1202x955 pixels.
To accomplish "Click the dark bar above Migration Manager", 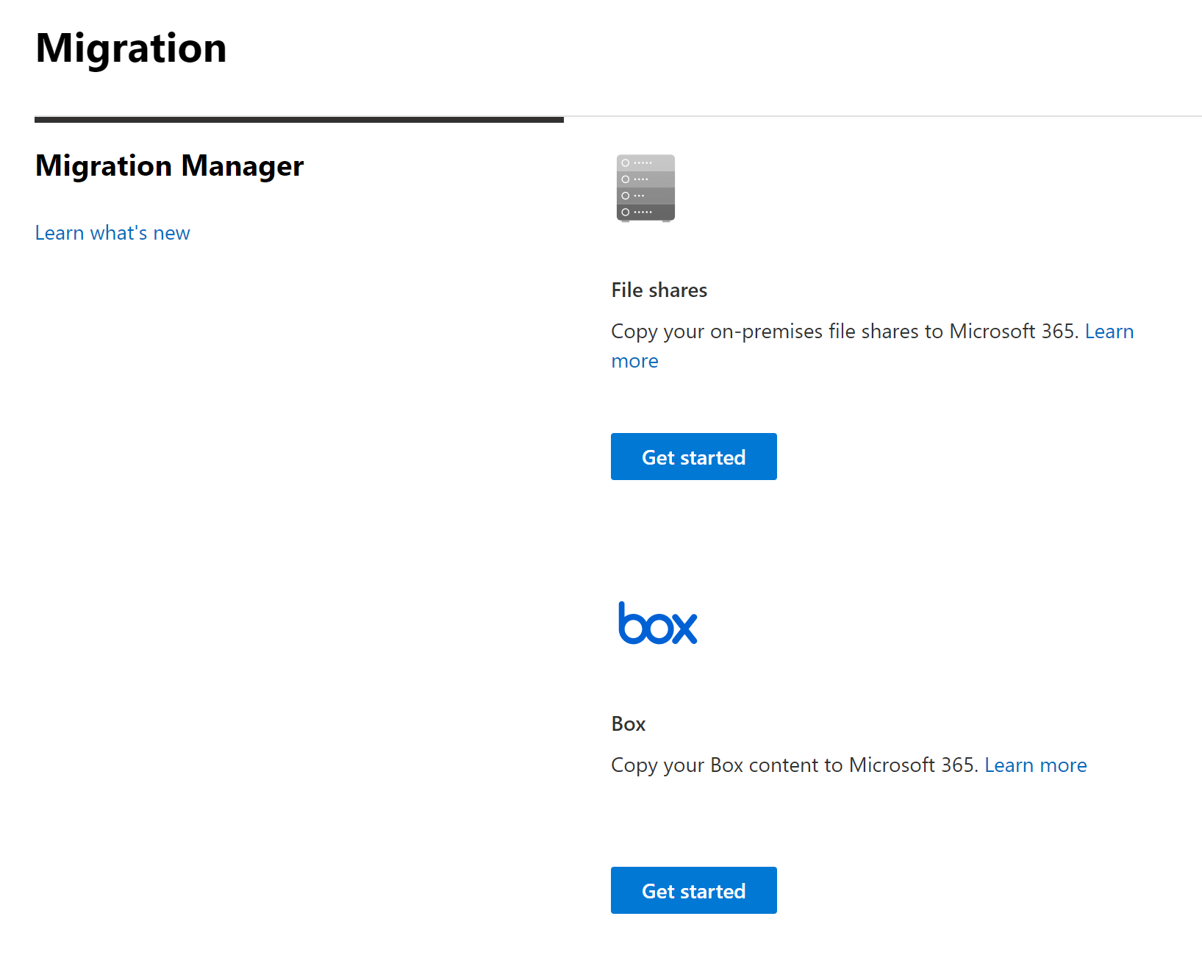I will [298, 119].
